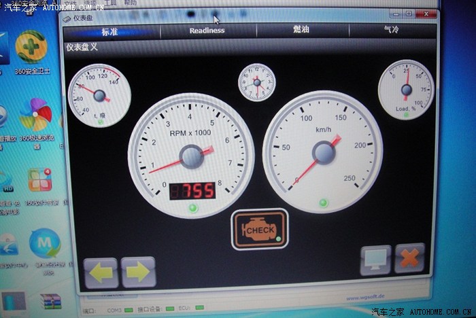
Task: Click the orange X close dashboard button
Action: pos(409,258)
